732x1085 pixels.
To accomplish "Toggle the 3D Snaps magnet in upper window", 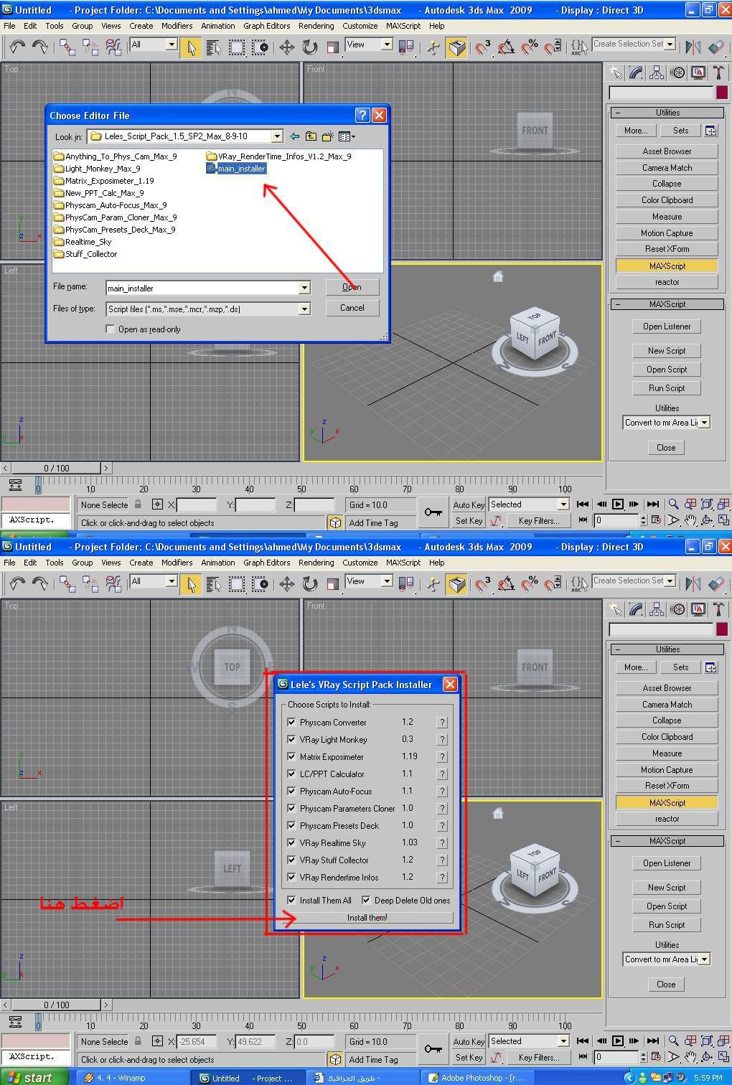I will click(484, 47).
